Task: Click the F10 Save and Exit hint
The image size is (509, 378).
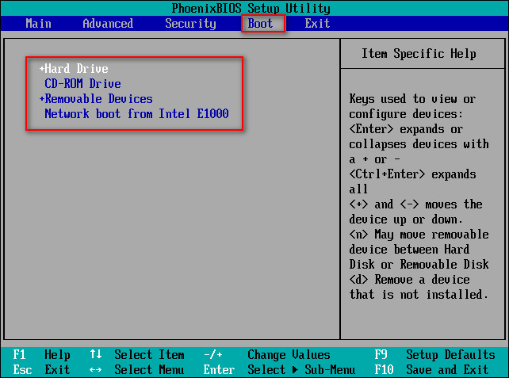Action: coord(432,369)
